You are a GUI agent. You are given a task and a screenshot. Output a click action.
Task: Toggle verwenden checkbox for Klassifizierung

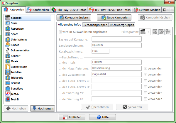point(146,68)
